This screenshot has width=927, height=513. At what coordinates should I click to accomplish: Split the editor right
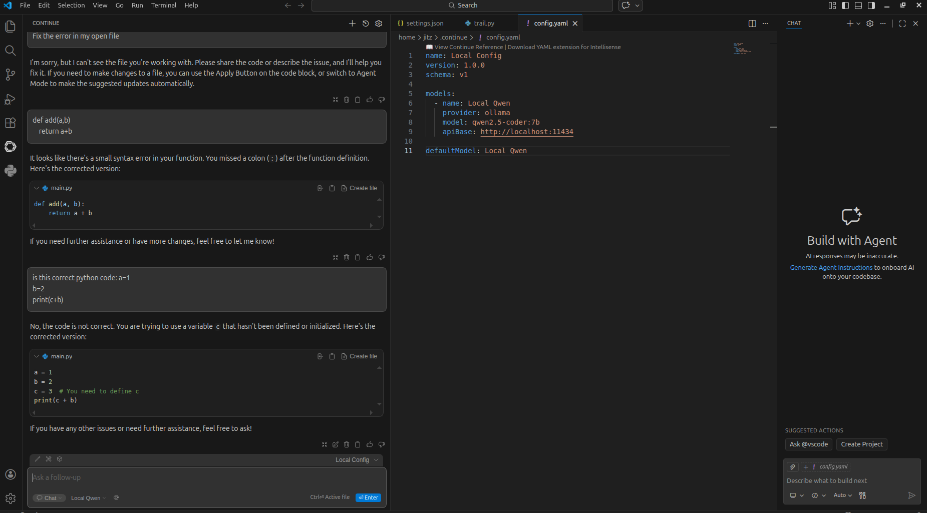tap(752, 24)
